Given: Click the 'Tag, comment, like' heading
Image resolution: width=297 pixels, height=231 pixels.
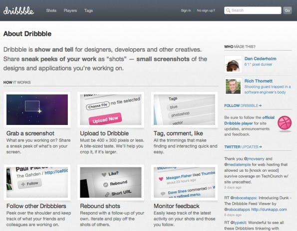Looking at the screenshot, I should pyautogui.click(x=178, y=133).
